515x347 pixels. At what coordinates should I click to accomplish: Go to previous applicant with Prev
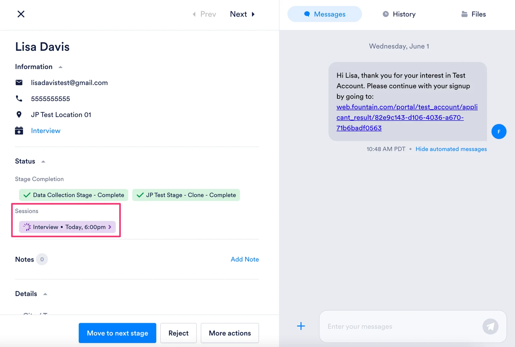pos(204,14)
